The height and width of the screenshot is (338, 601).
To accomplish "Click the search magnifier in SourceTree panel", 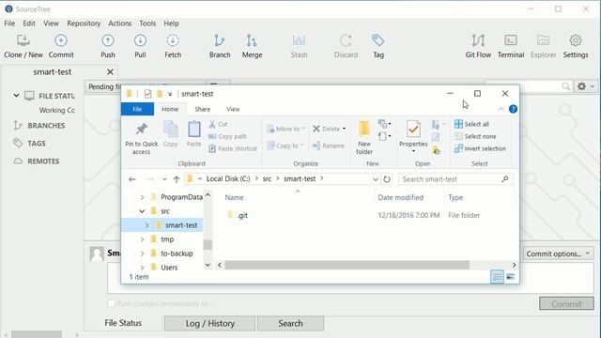I will [565, 86].
